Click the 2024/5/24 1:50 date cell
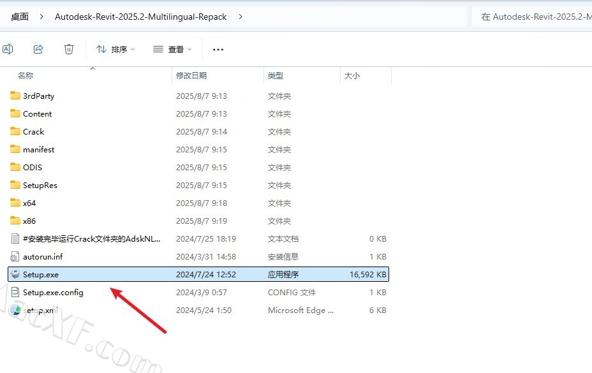The width and height of the screenshot is (592, 373). click(x=204, y=311)
